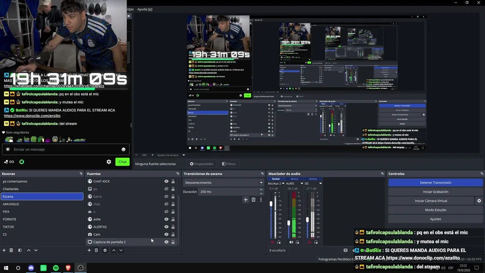Click the green Kick logo icon
Screen dimensions: 485x273
pos(22,162)
